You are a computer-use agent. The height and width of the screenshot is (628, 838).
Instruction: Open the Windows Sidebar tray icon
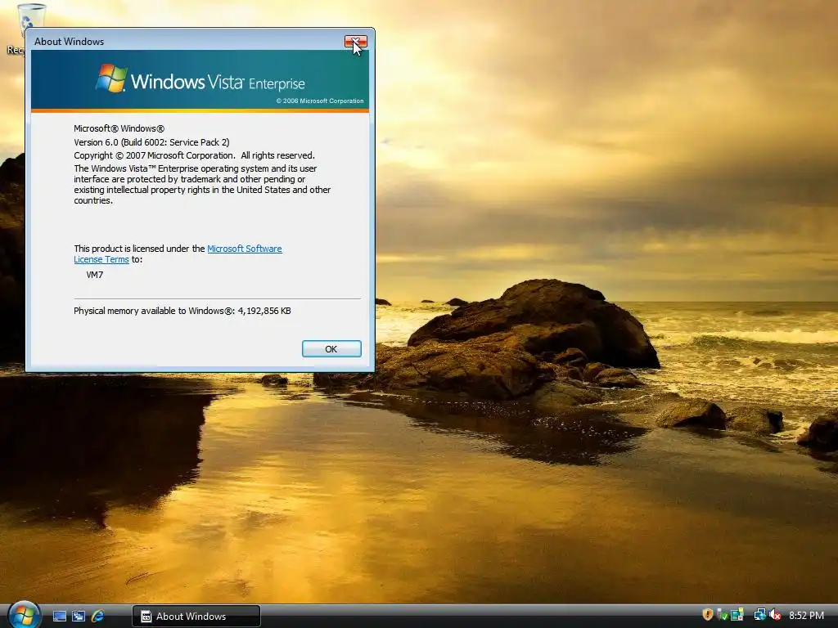pyautogui.click(x=737, y=615)
